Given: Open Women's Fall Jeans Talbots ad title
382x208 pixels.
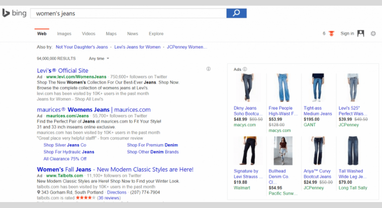Looking at the screenshot, I should [x=115, y=169].
